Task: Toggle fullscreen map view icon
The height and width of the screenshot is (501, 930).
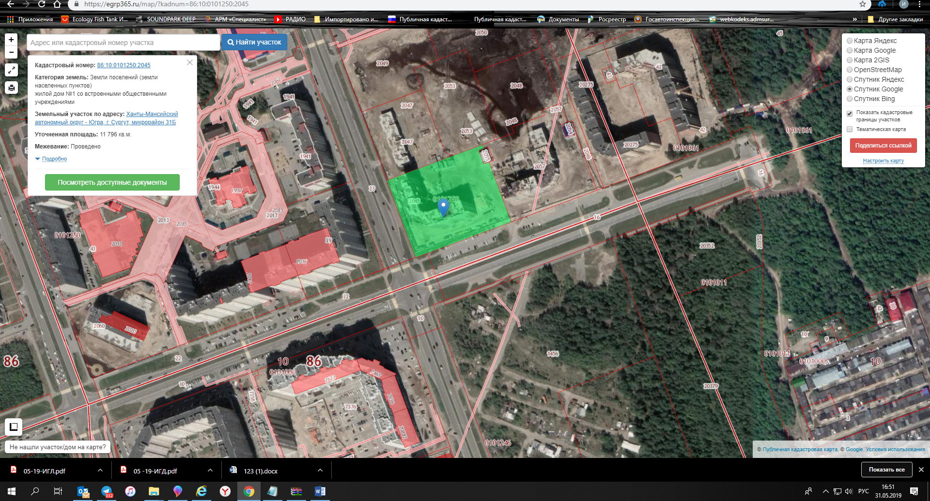Action: tap(11, 70)
